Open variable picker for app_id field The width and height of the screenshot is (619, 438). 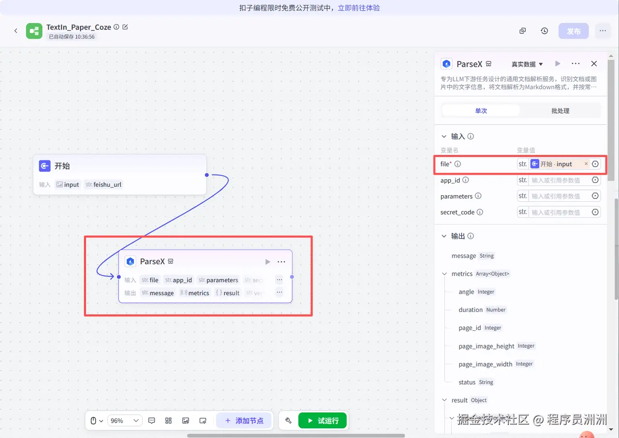[595, 180]
